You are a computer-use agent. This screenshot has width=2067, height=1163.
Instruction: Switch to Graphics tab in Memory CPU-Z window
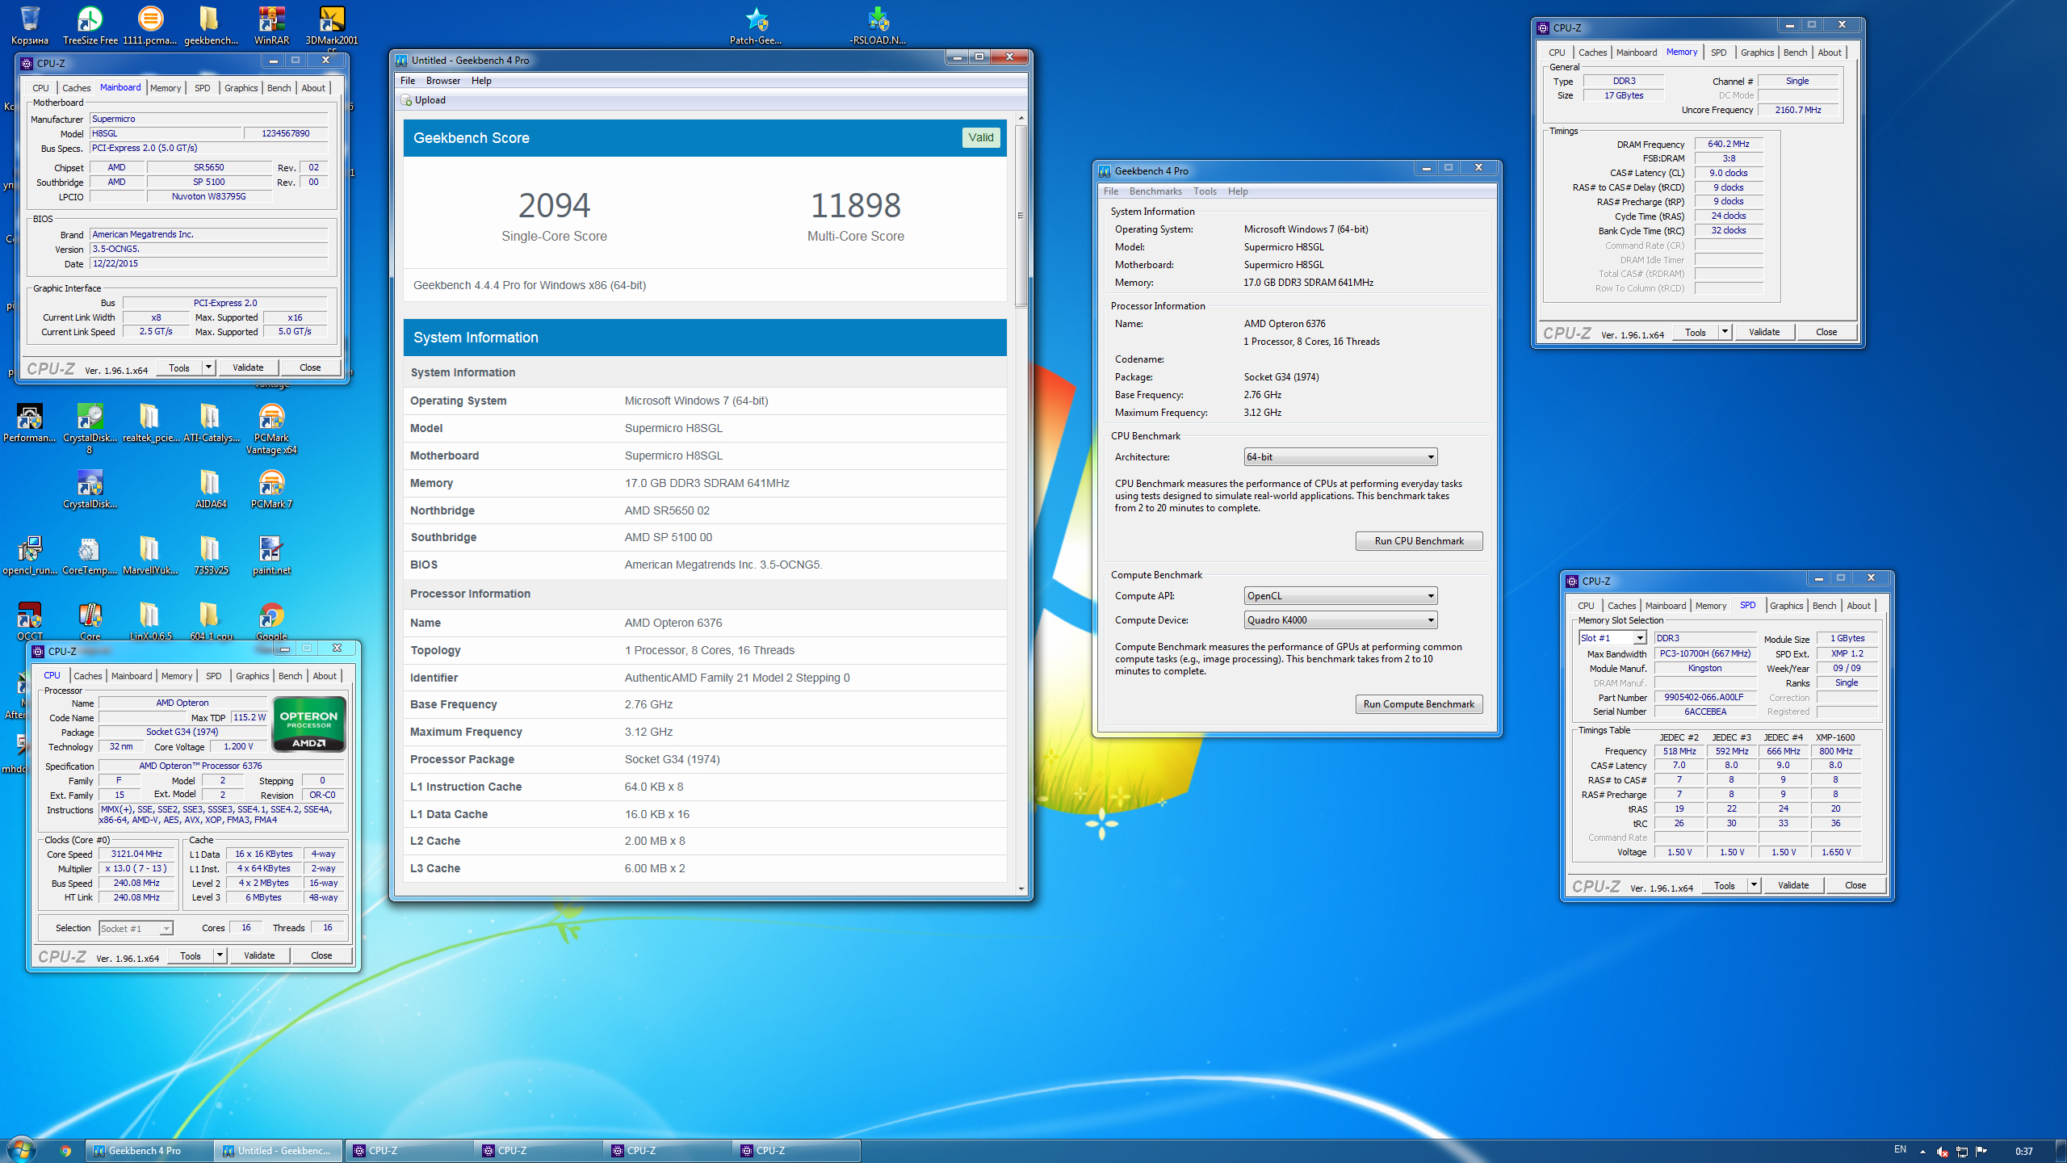tap(1757, 52)
